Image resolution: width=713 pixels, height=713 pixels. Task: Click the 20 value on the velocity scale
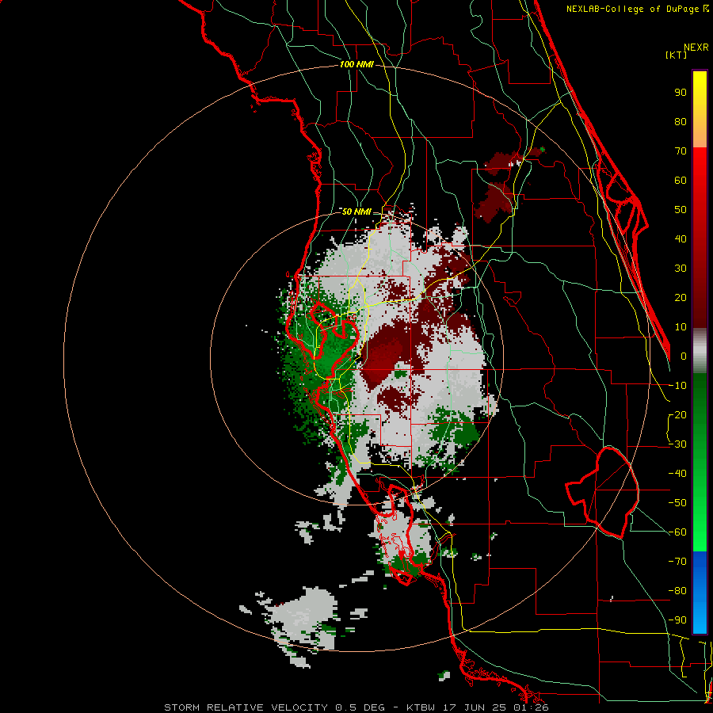[x=681, y=298]
